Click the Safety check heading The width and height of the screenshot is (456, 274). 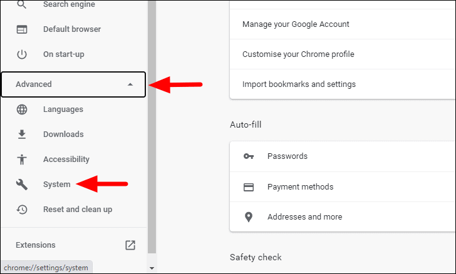click(x=256, y=258)
